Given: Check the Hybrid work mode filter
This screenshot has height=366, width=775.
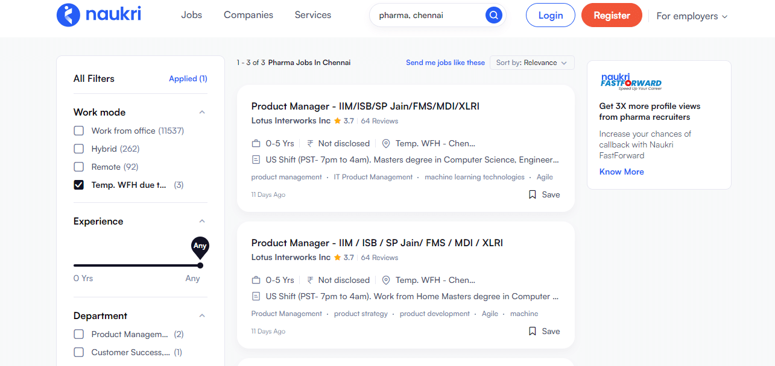Looking at the screenshot, I should click(78, 149).
